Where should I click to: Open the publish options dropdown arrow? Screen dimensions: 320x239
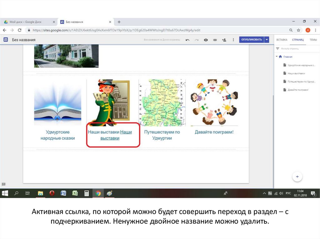pos(267,40)
